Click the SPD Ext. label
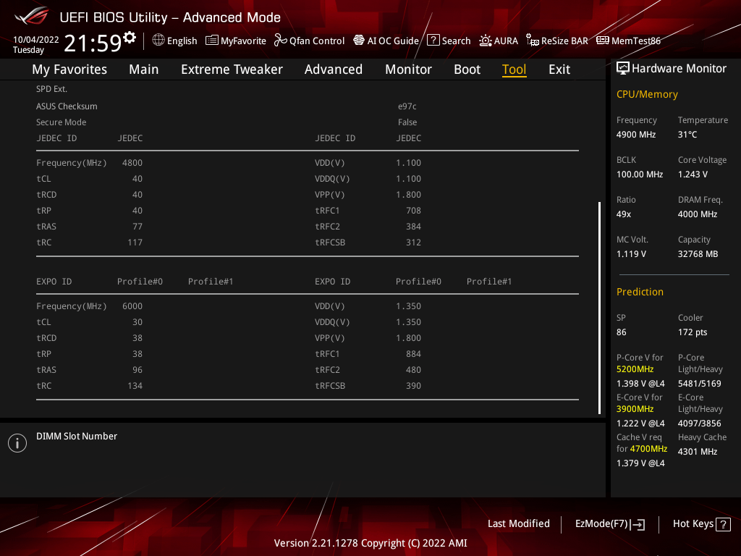741x556 pixels. pyautogui.click(x=51, y=89)
